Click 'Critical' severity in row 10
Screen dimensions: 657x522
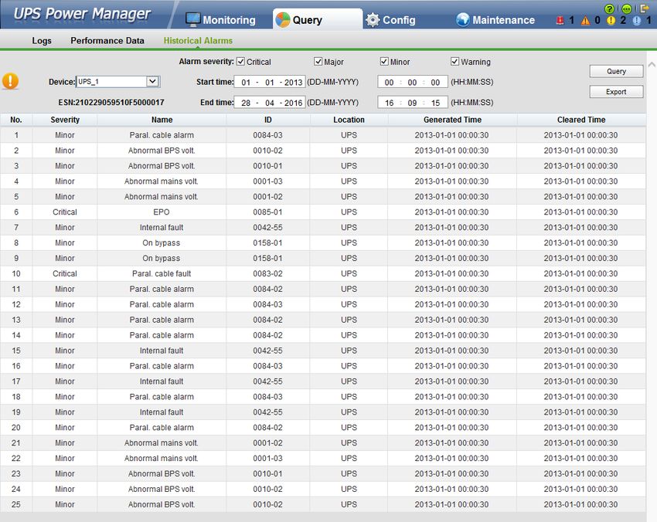pos(65,274)
